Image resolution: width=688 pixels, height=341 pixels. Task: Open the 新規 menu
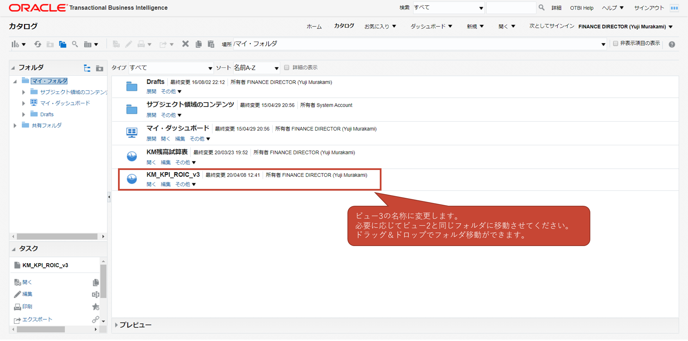point(475,26)
